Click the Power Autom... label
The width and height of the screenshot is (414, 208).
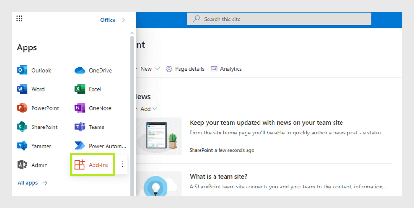point(107,146)
